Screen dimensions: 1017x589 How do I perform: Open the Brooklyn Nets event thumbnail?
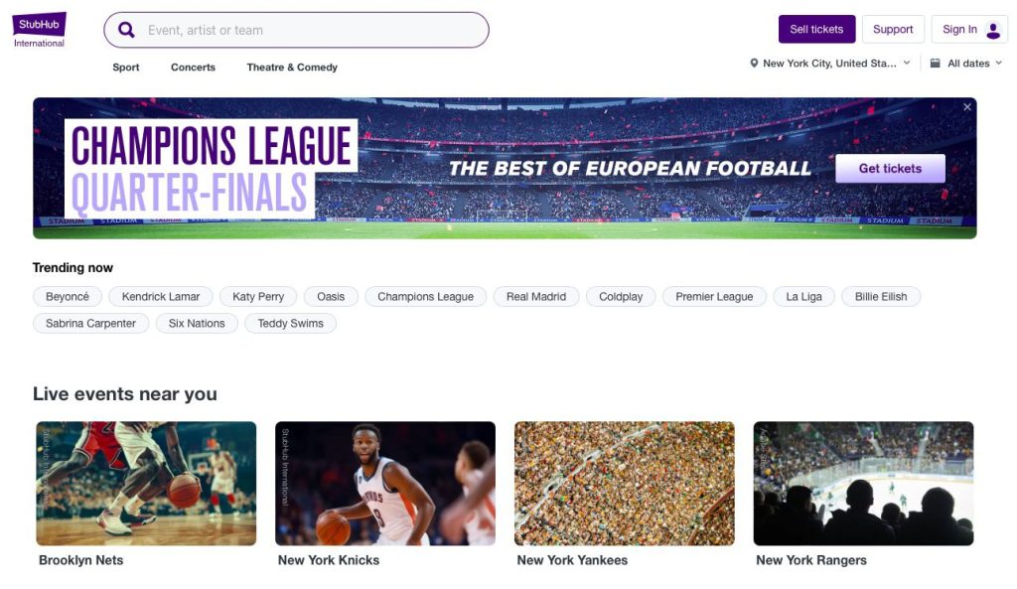click(x=146, y=484)
